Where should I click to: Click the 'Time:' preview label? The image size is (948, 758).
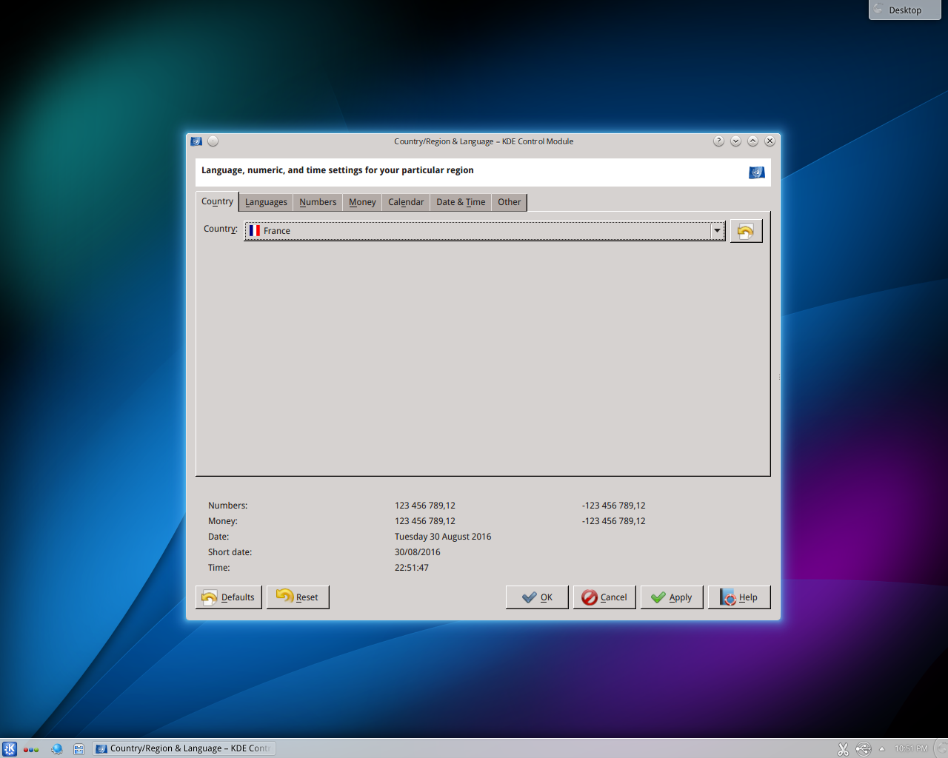pyautogui.click(x=219, y=568)
